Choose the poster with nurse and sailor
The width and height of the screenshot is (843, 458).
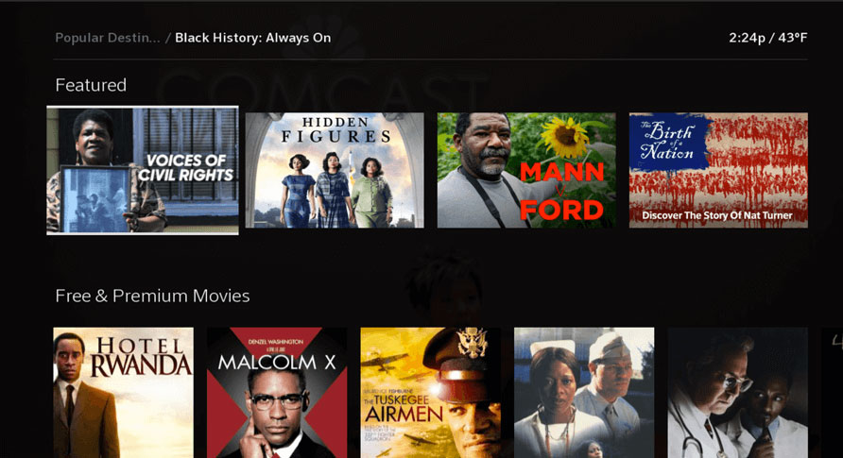(584, 393)
